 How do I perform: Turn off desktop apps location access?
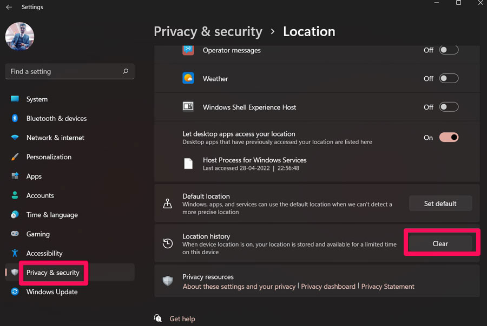point(449,137)
